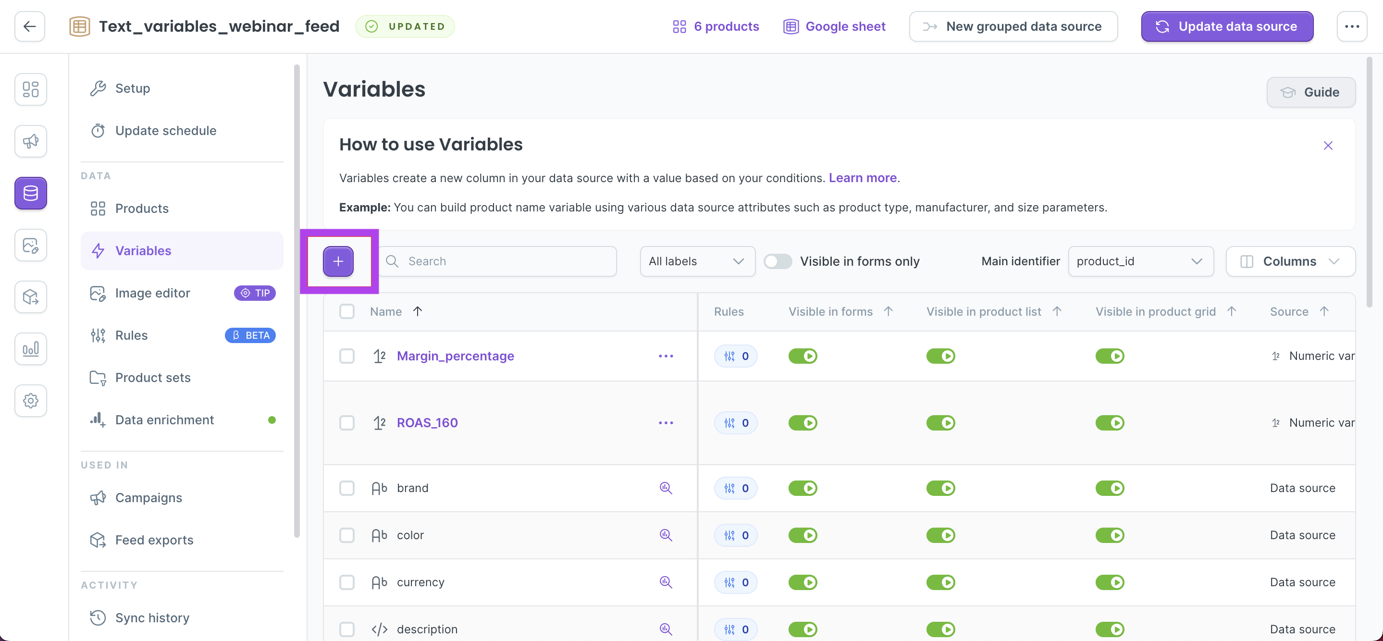
Task: Expand the Main identifier product_id dropdown
Action: tap(1140, 261)
